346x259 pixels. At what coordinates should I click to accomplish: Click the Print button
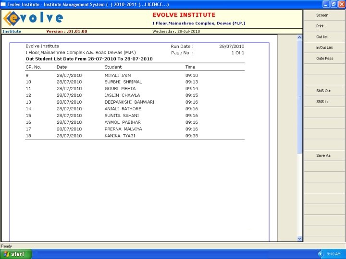(x=324, y=26)
